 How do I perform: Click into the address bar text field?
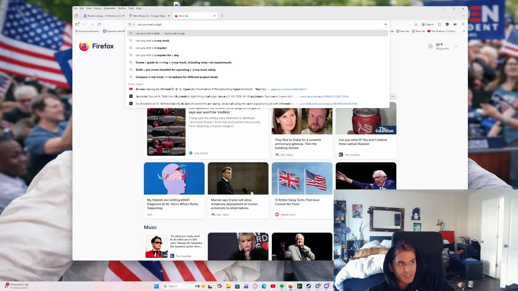click(x=259, y=24)
